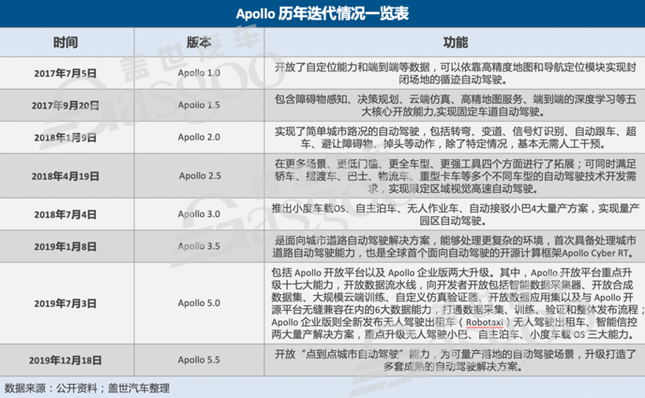Select the 'Apollo 5.0' version cell
Viewport: 645px width, 398px height.
(x=199, y=303)
